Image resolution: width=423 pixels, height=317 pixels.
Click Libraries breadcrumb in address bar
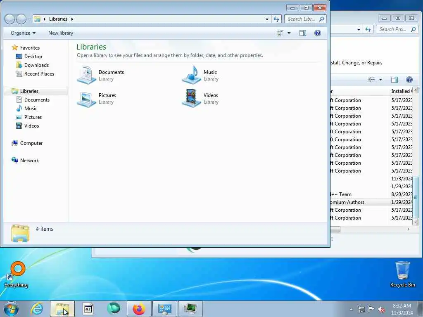[x=58, y=19]
